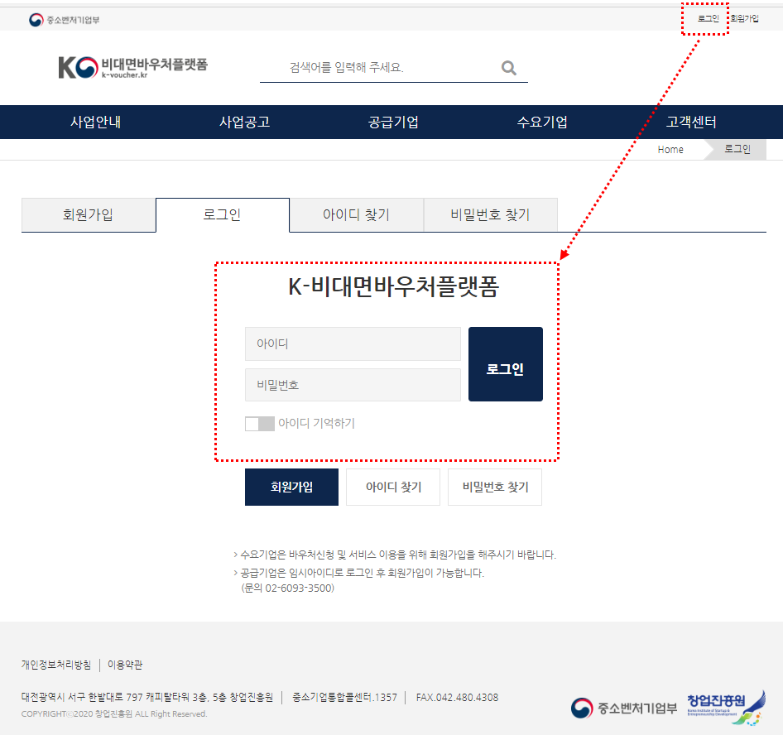Focus the 아이디 input field
Image resolution: width=783 pixels, height=735 pixels.
353,343
